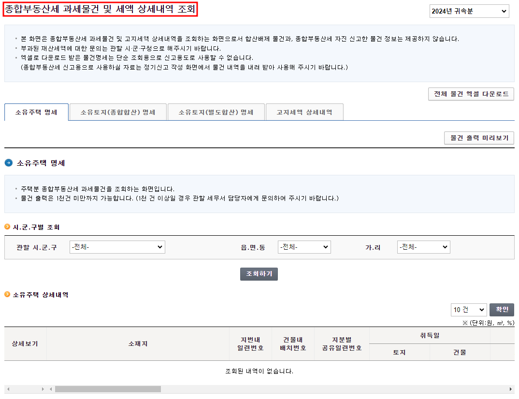Open the 10 건 results count dropdown
The width and height of the screenshot is (519, 399).
(469, 310)
